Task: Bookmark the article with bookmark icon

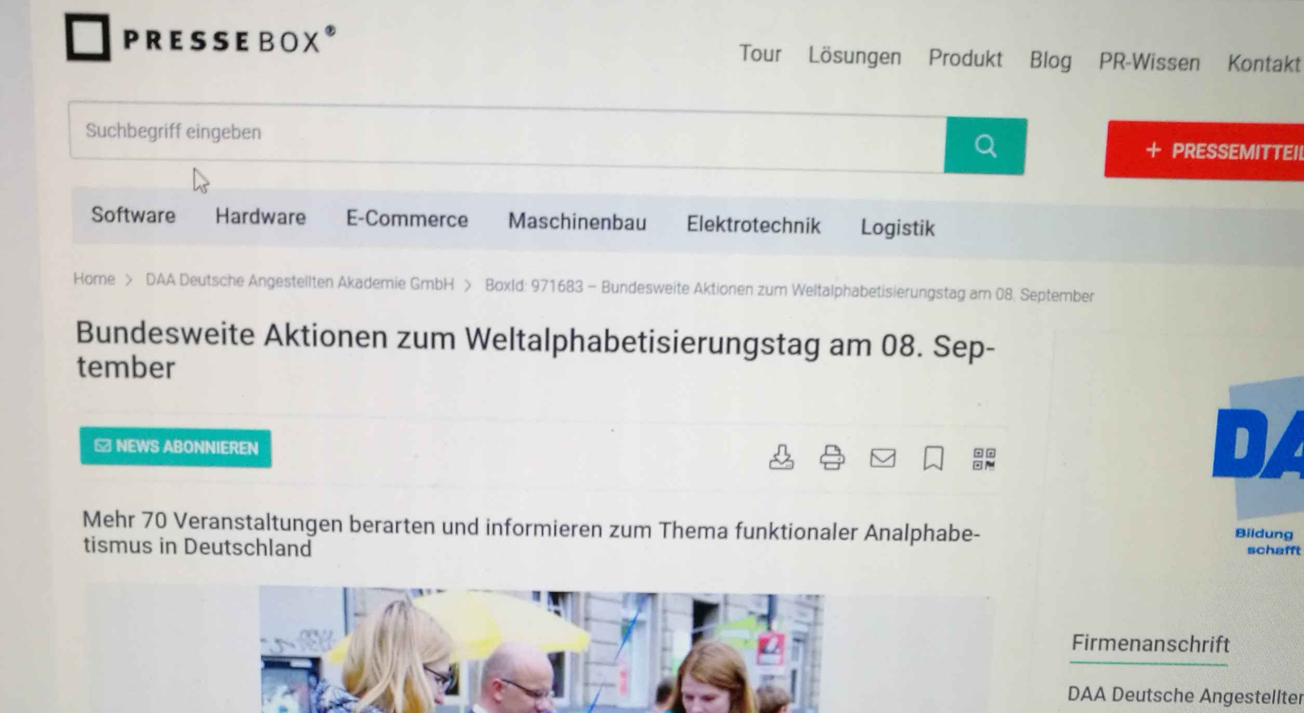Action: tap(933, 459)
